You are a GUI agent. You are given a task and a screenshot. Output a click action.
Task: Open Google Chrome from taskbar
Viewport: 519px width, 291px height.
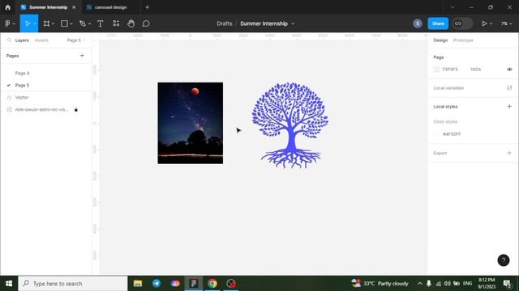[x=212, y=284]
